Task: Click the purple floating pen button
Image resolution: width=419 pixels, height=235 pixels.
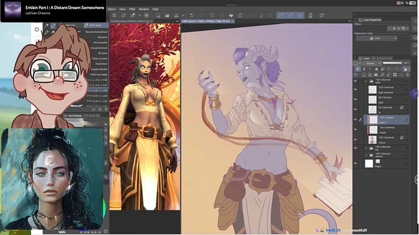Action: (414, 93)
